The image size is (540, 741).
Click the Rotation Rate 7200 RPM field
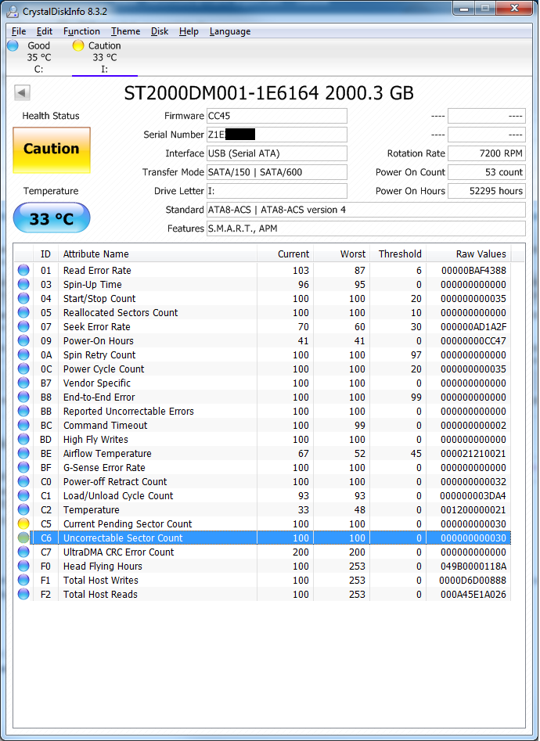(x=487, y=153)
